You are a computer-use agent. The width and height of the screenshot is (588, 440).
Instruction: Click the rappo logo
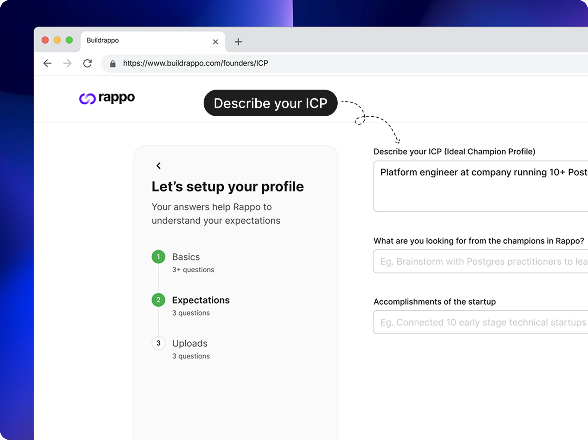(x=107, y=98)
